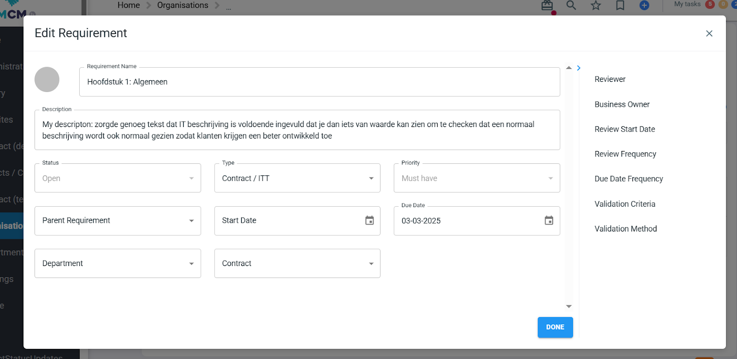Open the Type dropdown Contract / ITT
737x359 pixels.
(x=297, y=178)
